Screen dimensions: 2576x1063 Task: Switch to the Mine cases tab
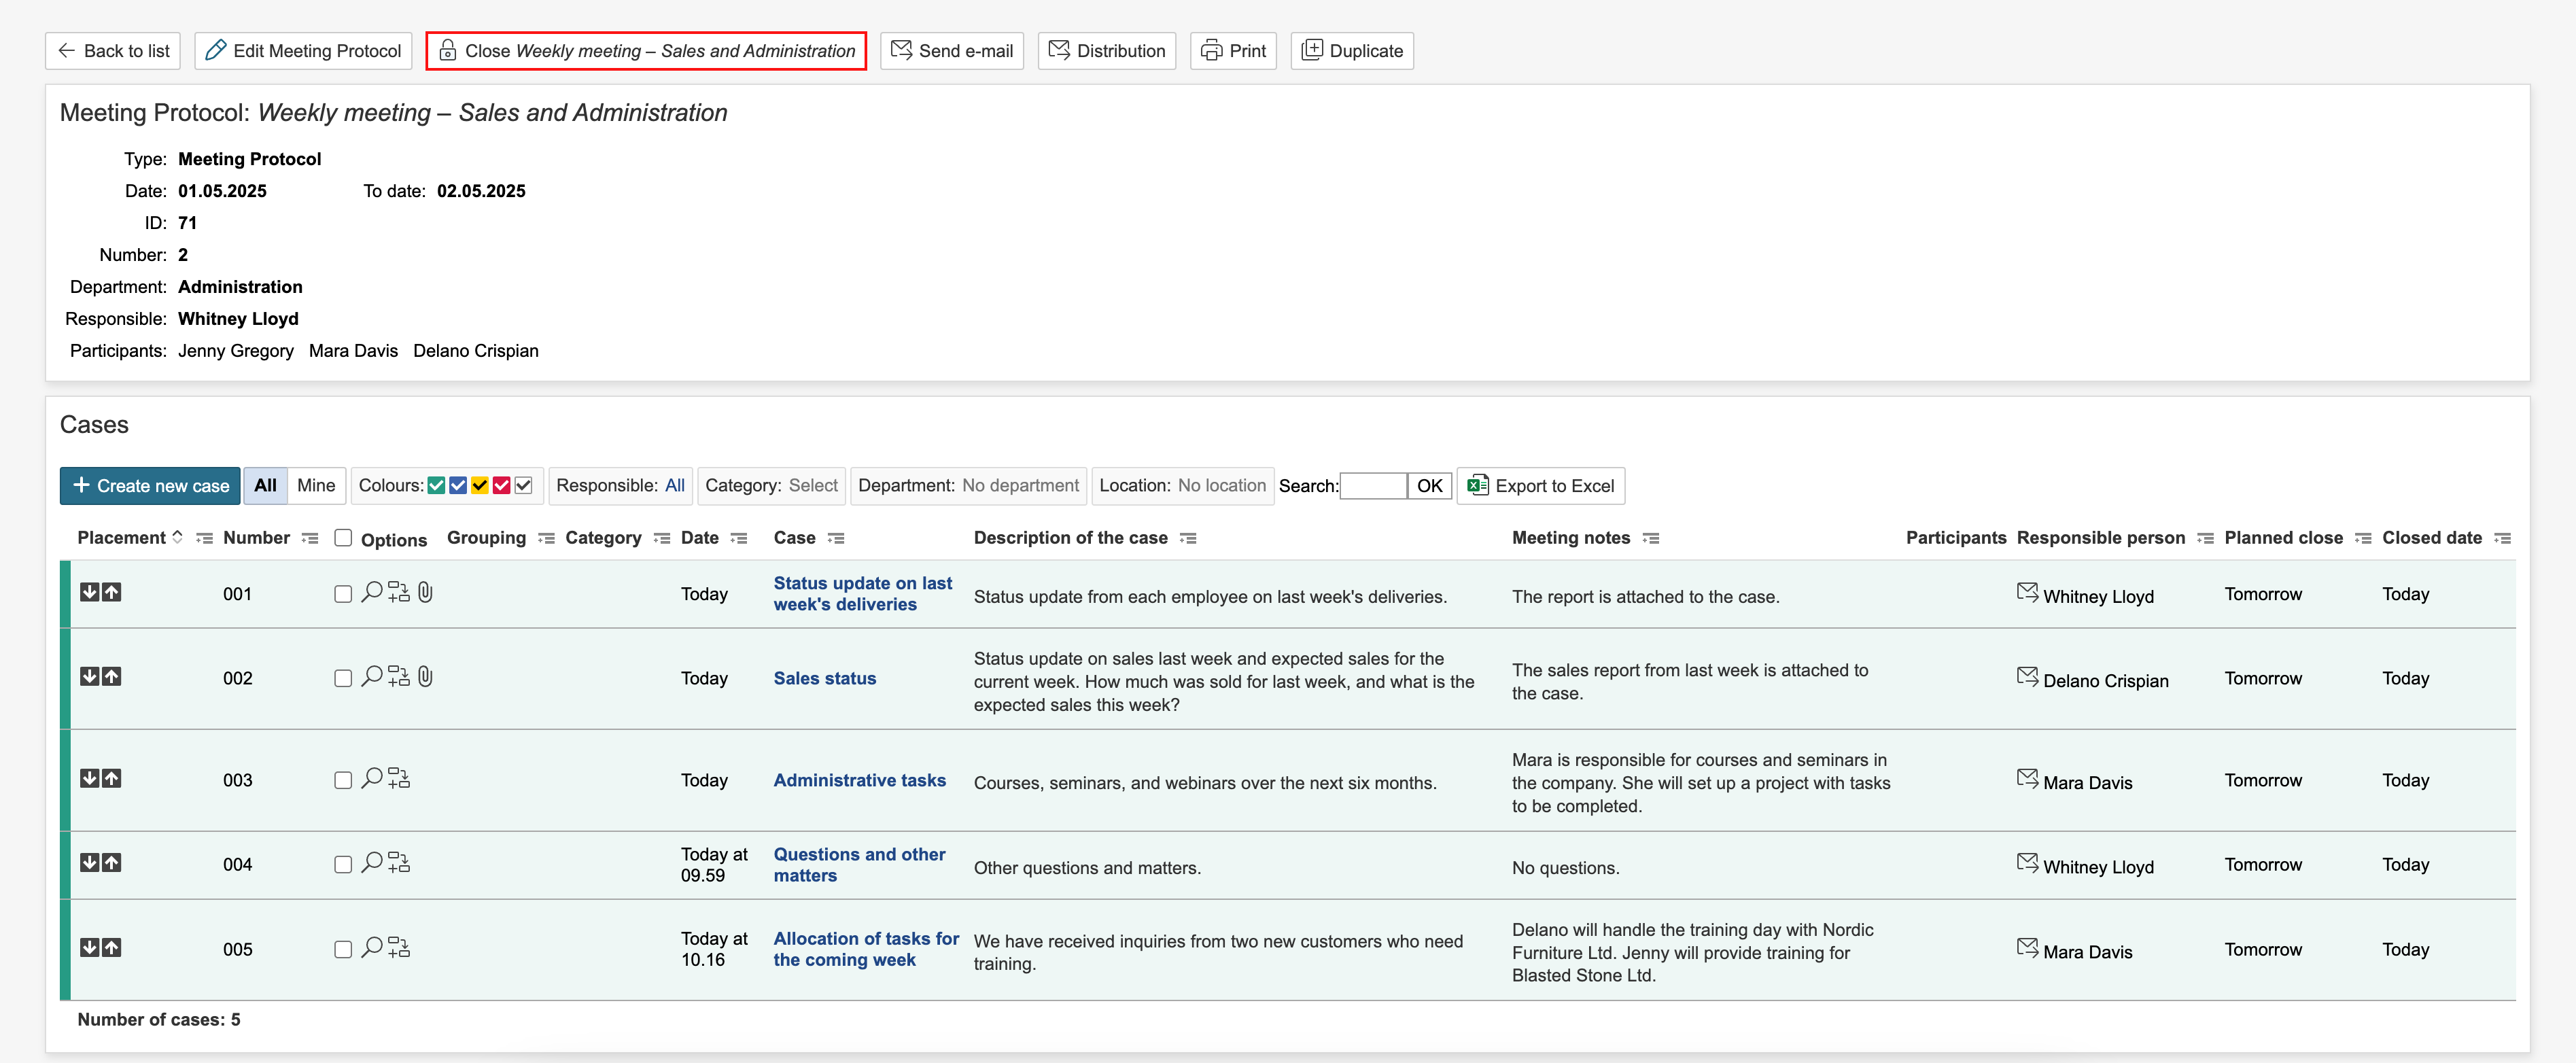316,485
